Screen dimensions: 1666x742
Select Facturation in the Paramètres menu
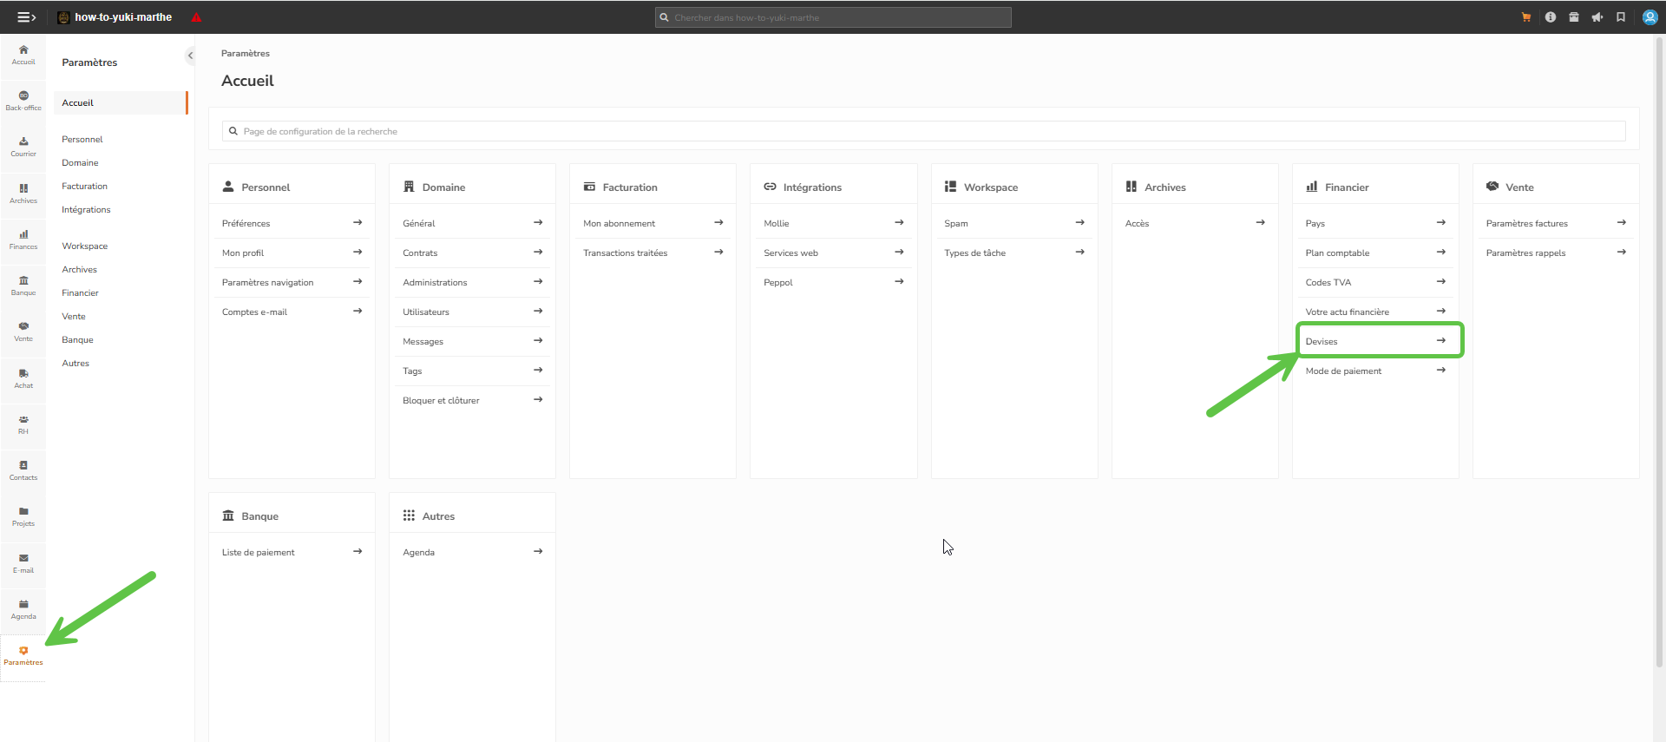point(84,186)
